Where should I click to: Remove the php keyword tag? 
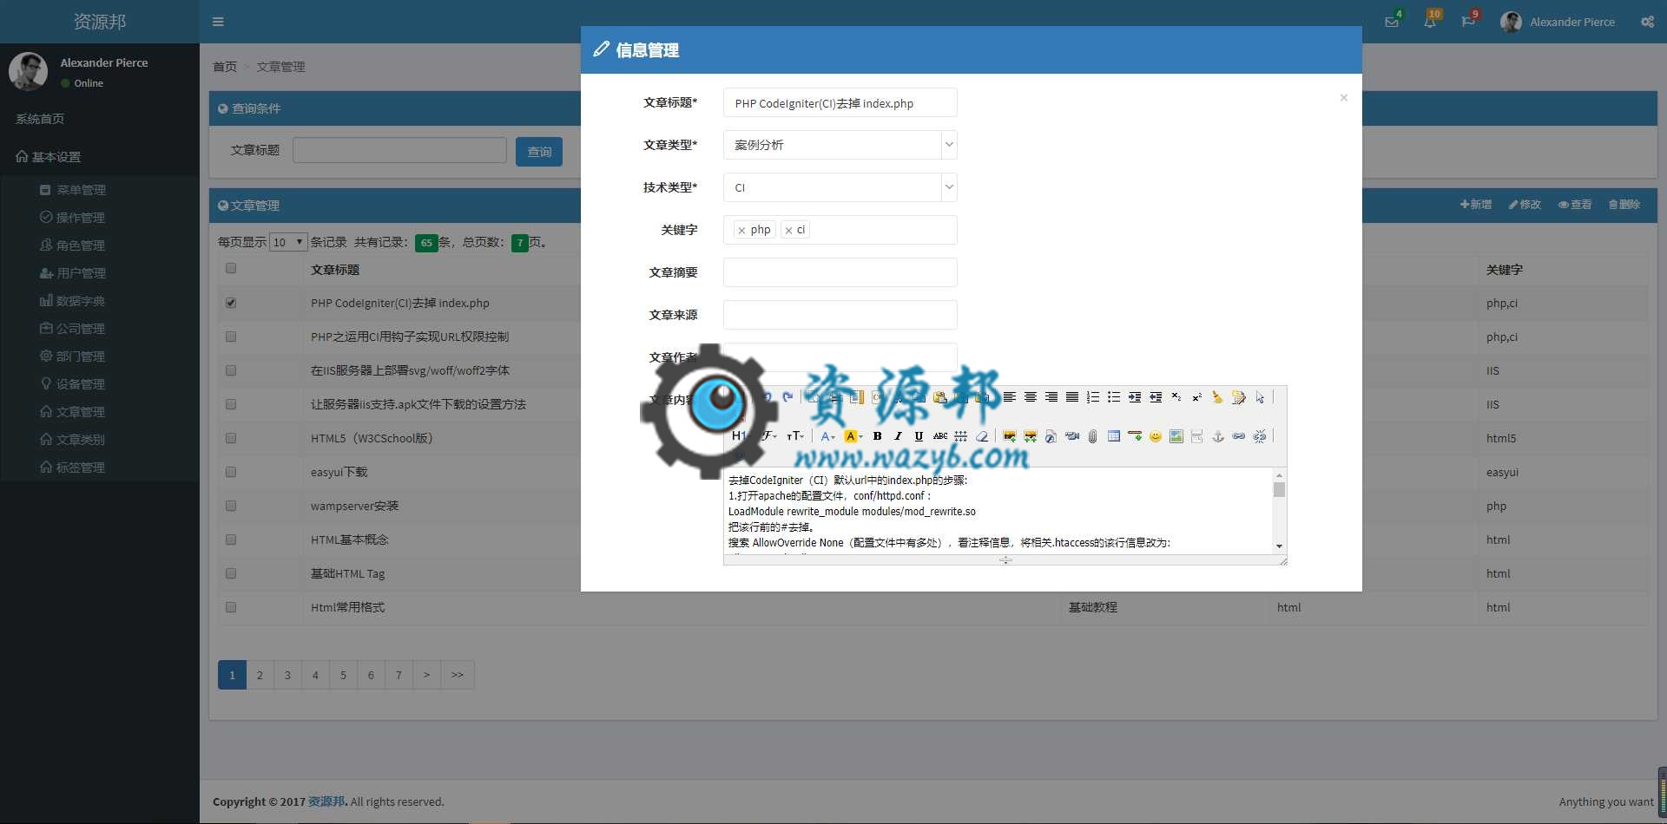pos(741,231)
